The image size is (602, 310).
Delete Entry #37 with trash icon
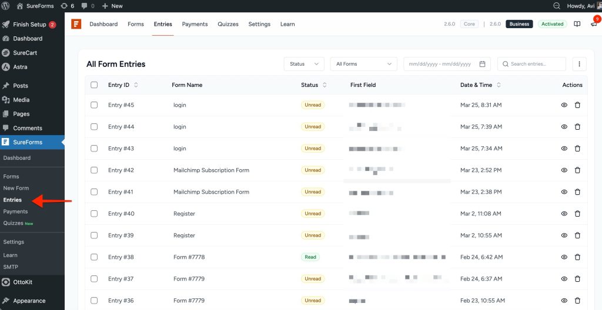coord(577,279)
